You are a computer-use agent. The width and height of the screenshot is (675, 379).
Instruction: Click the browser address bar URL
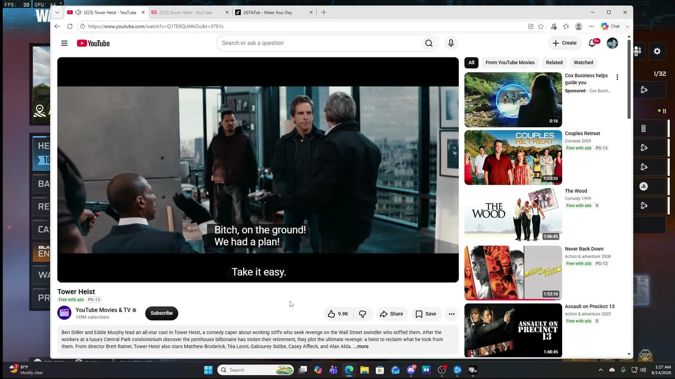156,26
